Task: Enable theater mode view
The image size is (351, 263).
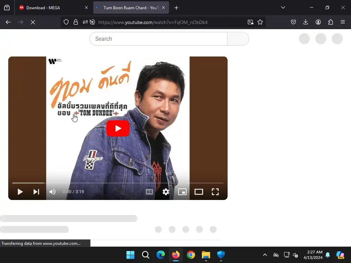Action: (199, 192)
